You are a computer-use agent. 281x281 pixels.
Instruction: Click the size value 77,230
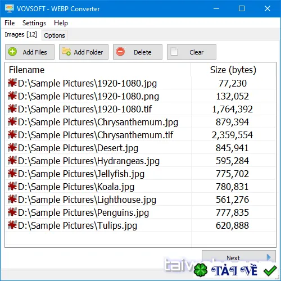tap(233, 83)
